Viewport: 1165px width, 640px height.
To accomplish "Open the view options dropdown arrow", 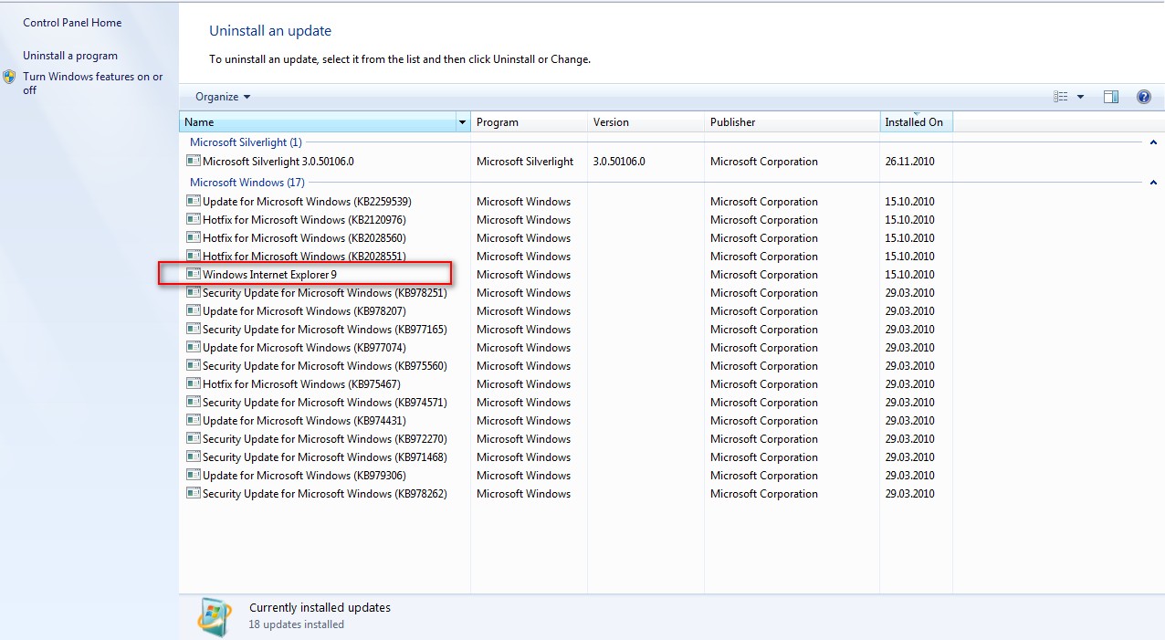I will click(x=1081, y=97).
